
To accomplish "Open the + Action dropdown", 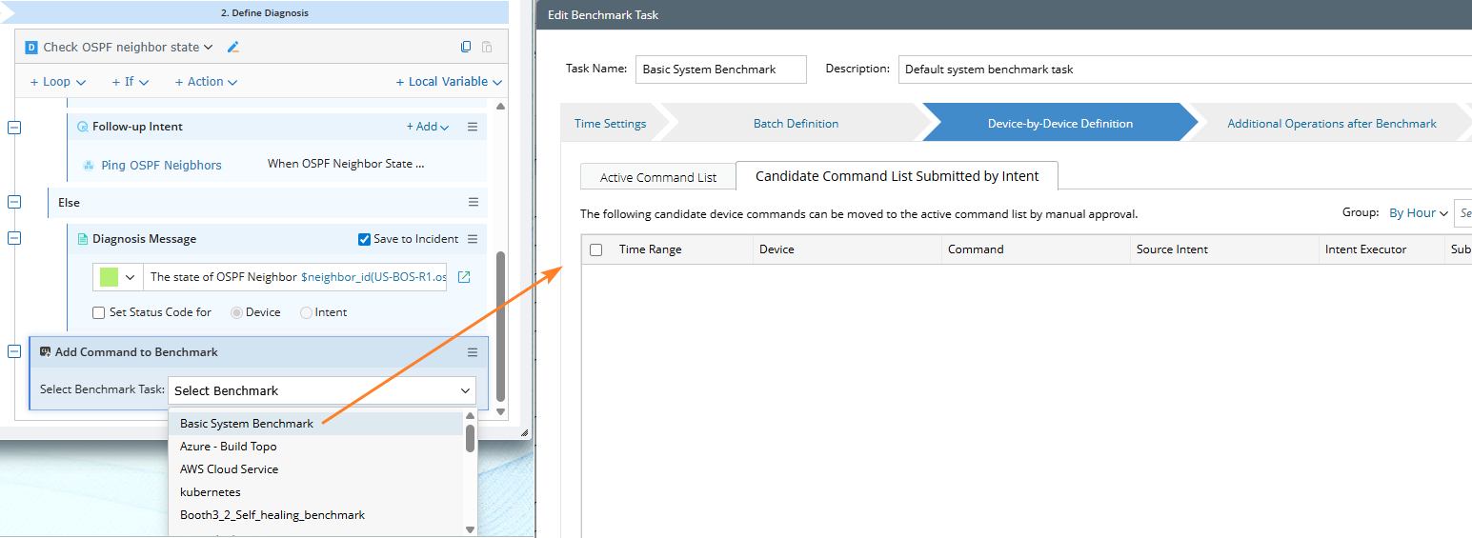I will point(206,82).
